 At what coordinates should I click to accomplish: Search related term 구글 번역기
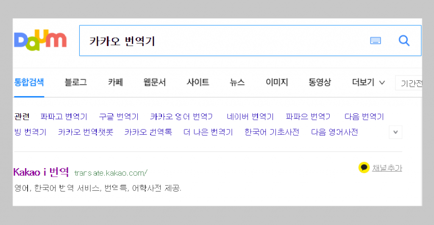[119, 117]
